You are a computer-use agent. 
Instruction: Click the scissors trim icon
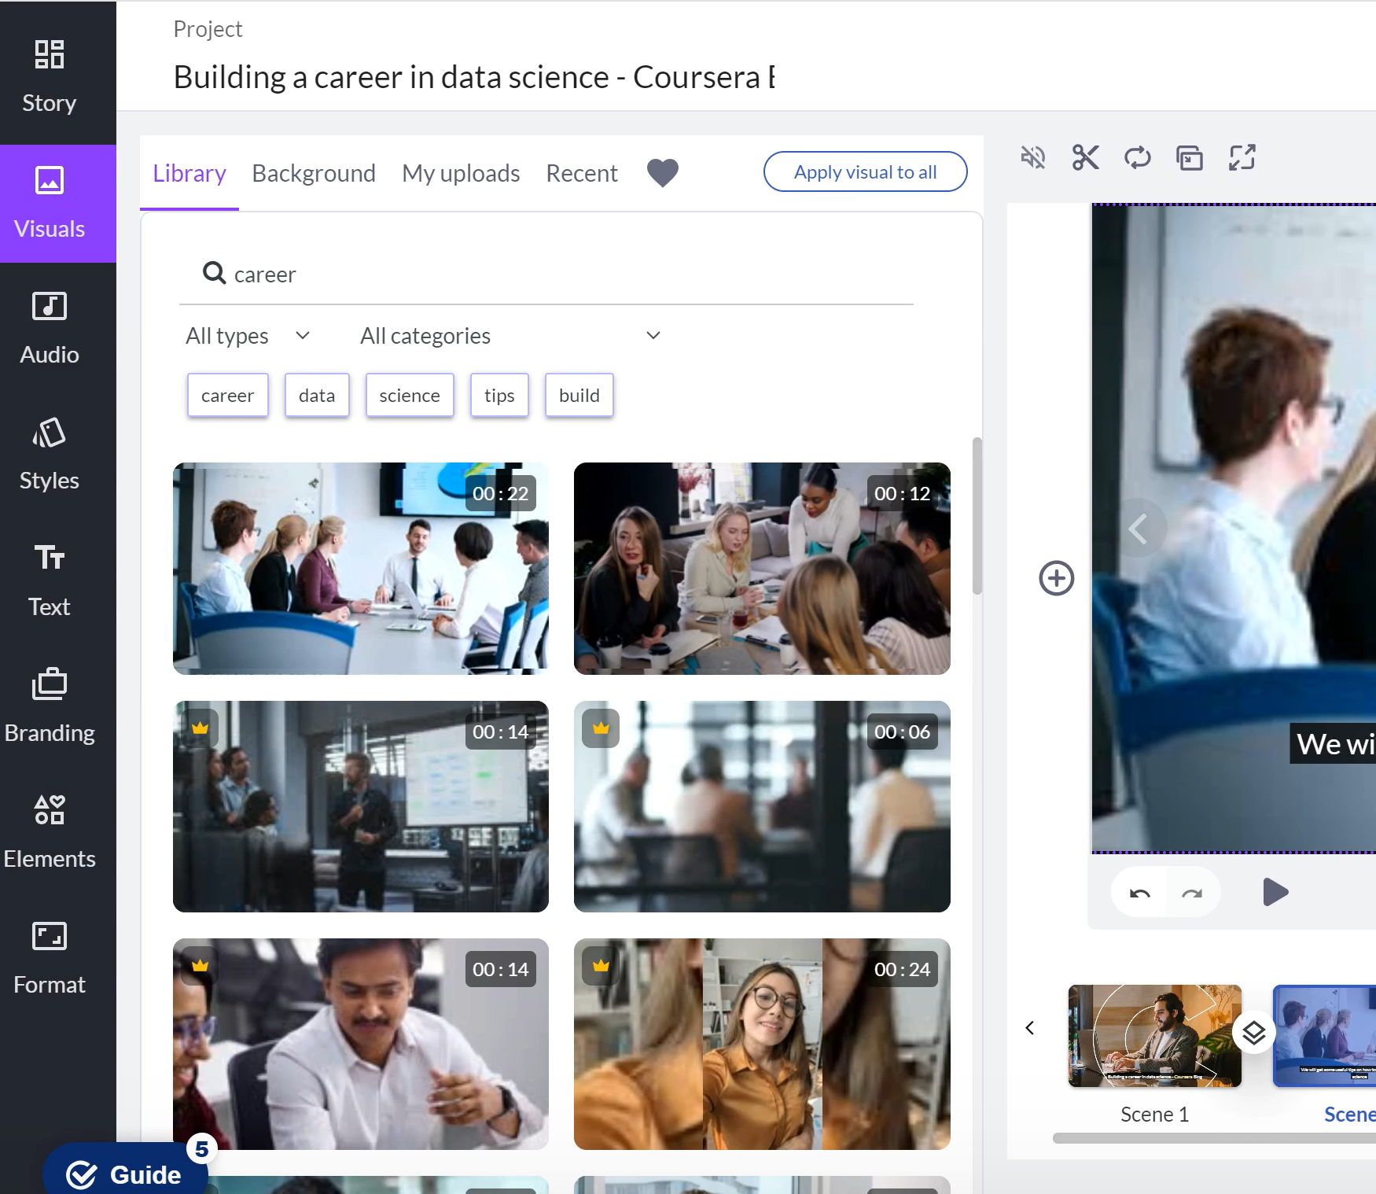pos(1086,157)
